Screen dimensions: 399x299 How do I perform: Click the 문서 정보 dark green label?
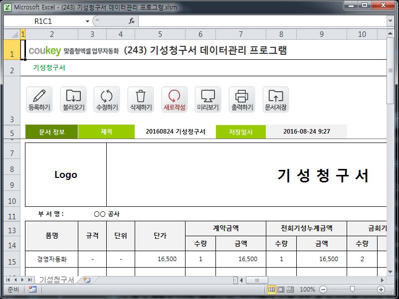pos(52,132)
